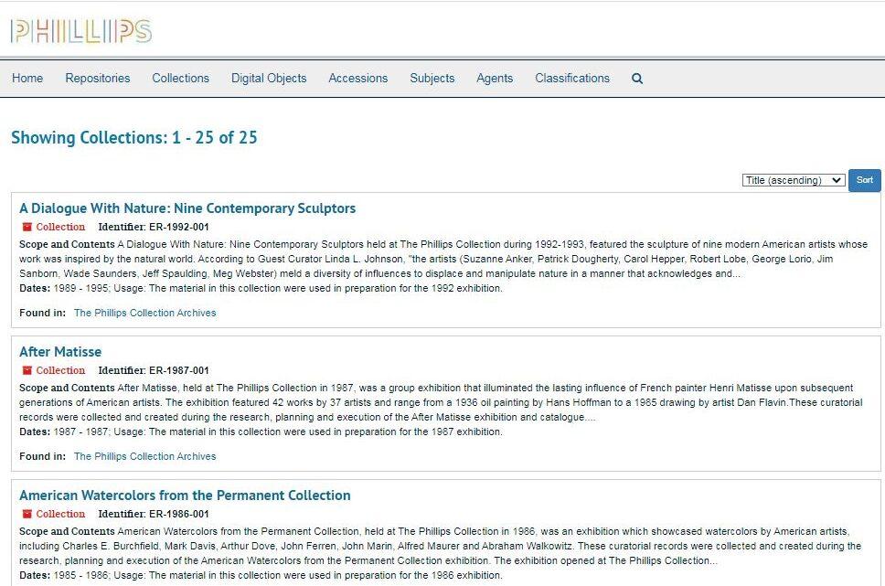The image size is (885, 586).
Task: Click red collection icon under After Matisse
Action: (27, 370)
